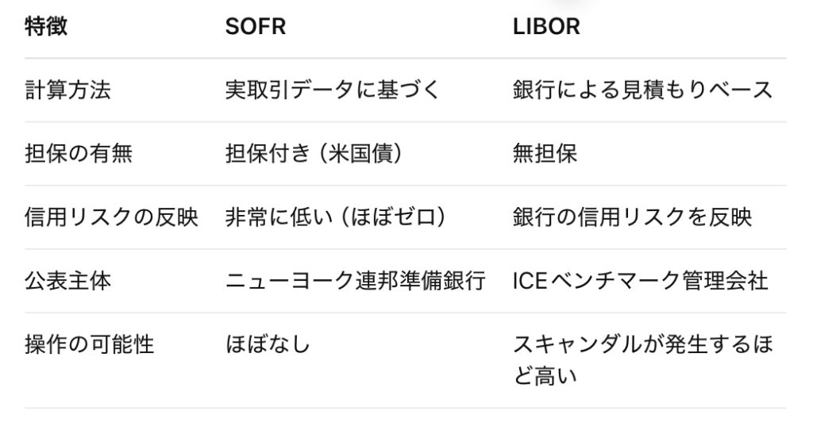Select the 実取引データに基づく cell
Image resolution: width=813 pixels, height=426 pixels.
click(x=332, y=90)
